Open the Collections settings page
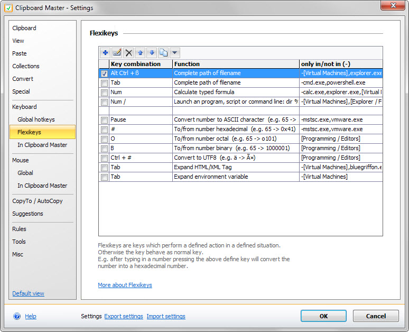Viewport: 409px width, 332px height. coord(26,66)
